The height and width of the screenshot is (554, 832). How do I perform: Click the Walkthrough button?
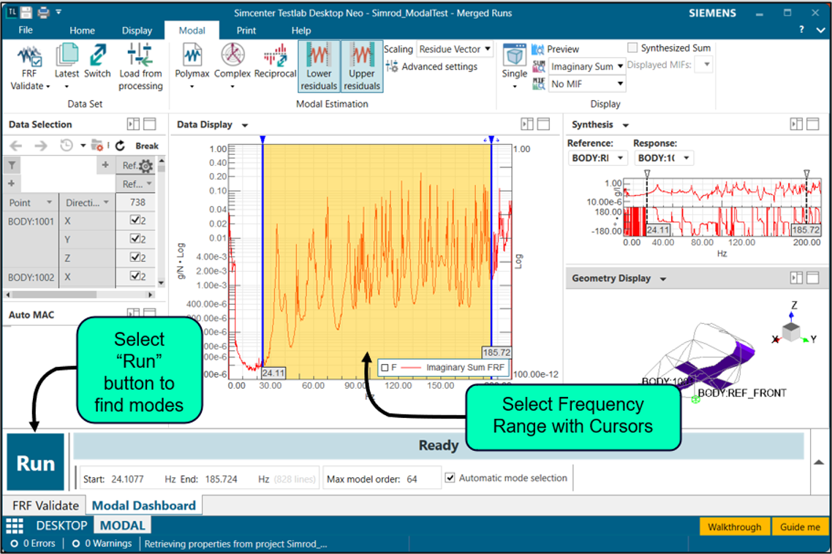(x=734, y=527)
